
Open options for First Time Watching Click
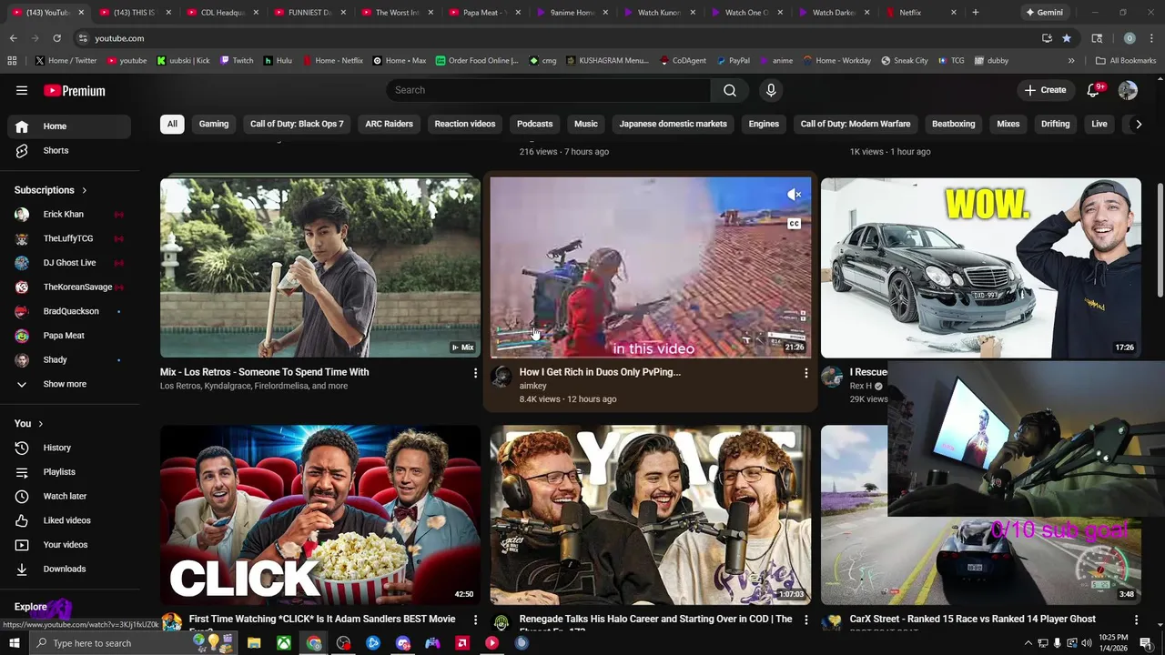coord(475,620)
